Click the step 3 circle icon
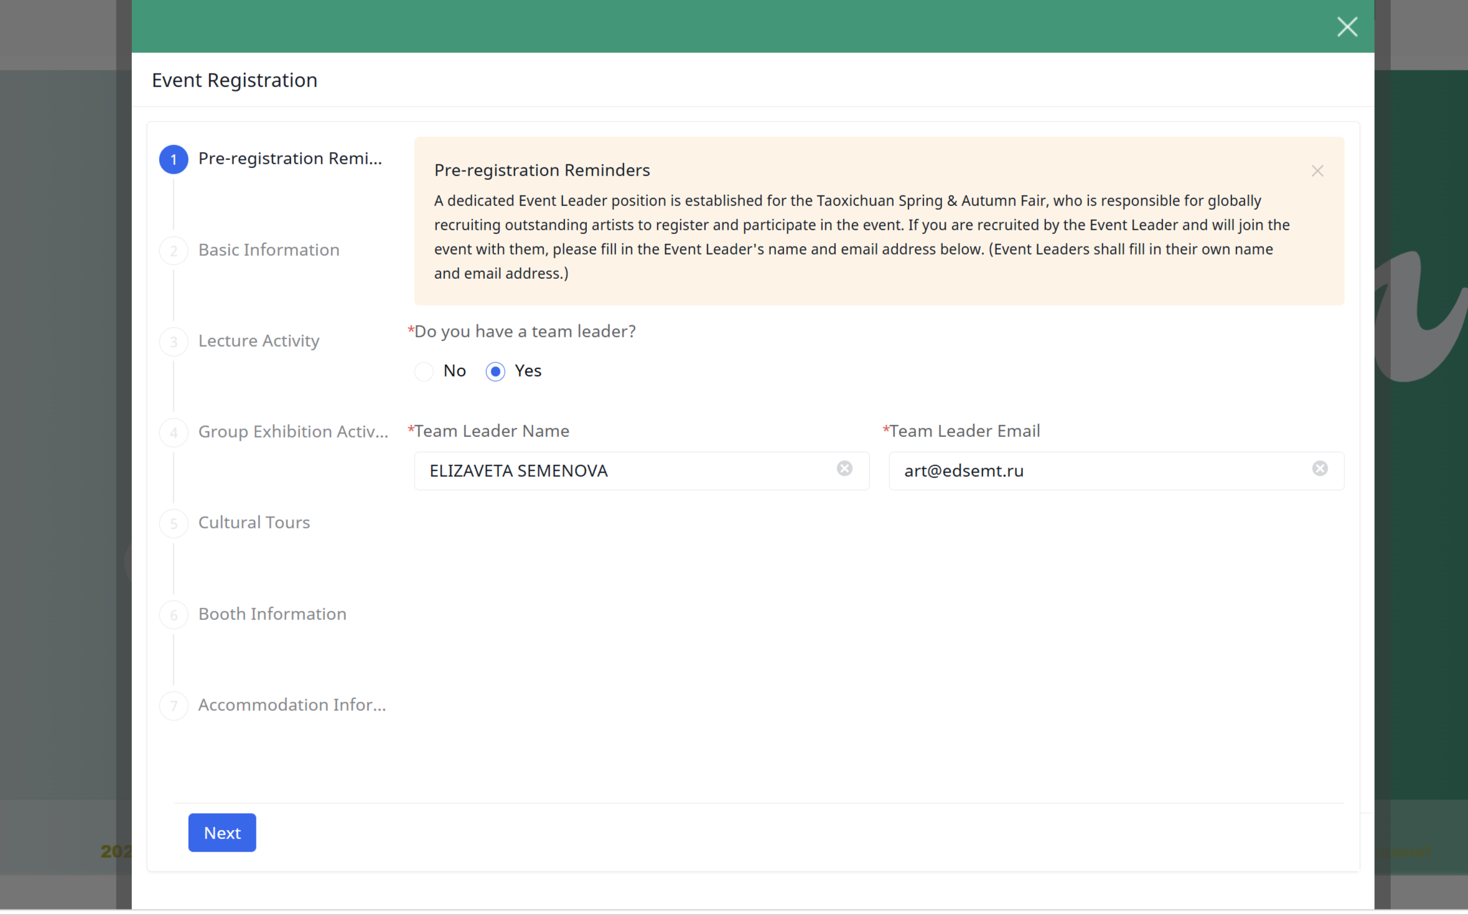This screenshot has height=915, width=1468. click(174, 342)
